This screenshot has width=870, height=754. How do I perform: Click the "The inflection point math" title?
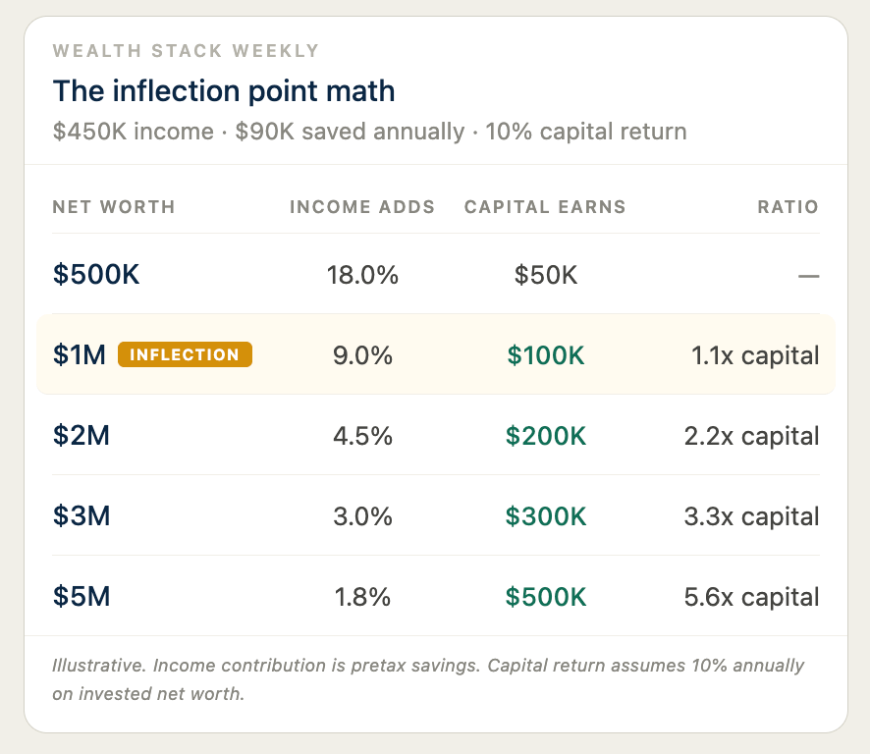point(224,91)
